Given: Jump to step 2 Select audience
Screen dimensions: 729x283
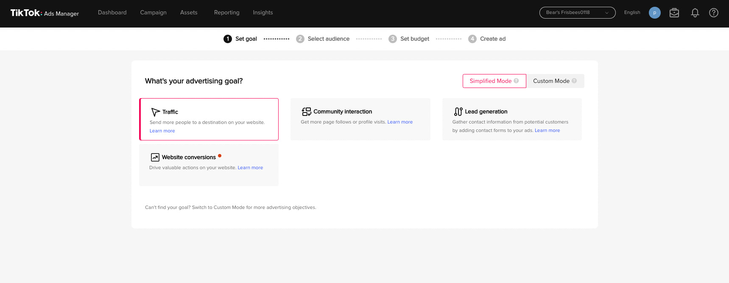Looking at the screenshot, I should point(328,39).
